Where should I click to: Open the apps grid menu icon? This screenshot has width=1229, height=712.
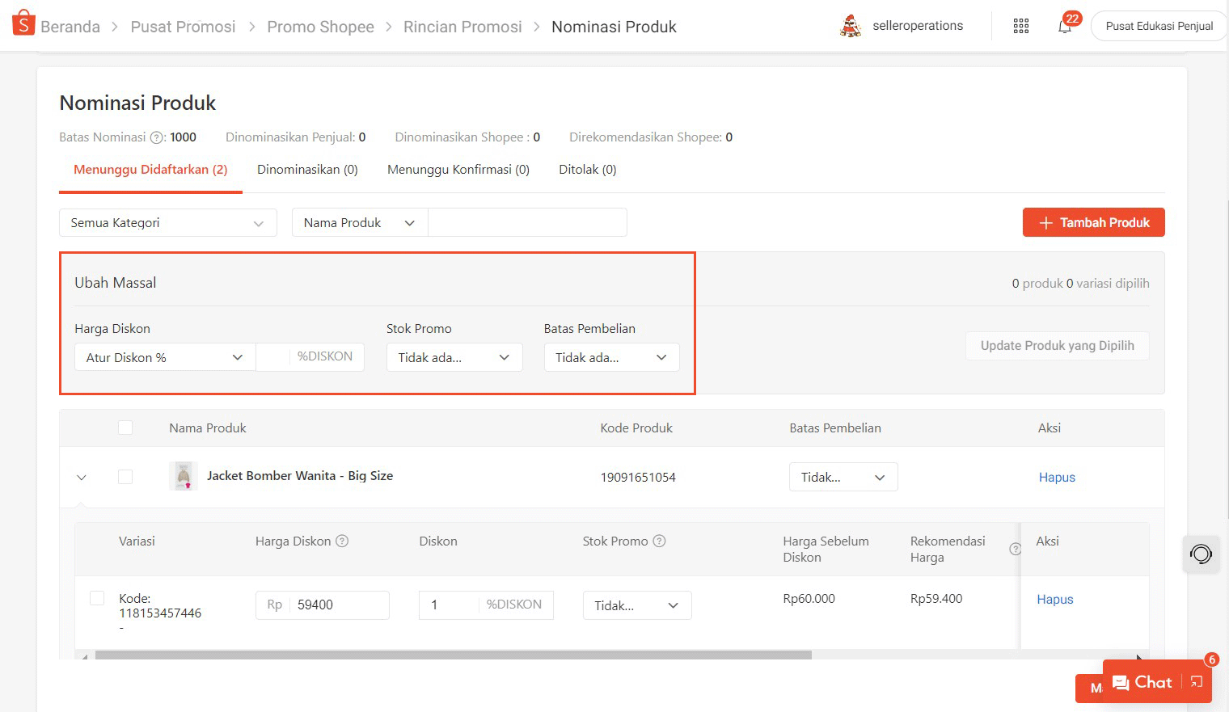1021,26
